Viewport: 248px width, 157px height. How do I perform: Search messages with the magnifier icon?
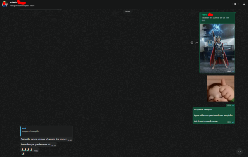click(244, 4)
